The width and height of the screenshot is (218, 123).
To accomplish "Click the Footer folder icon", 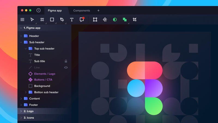I will click(x=26, y=105).
